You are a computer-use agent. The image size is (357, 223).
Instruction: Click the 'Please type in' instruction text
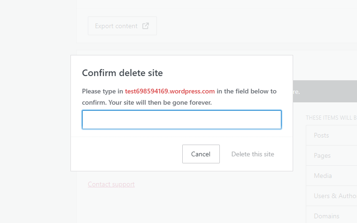pyautogui.click(x=102, y=91)
